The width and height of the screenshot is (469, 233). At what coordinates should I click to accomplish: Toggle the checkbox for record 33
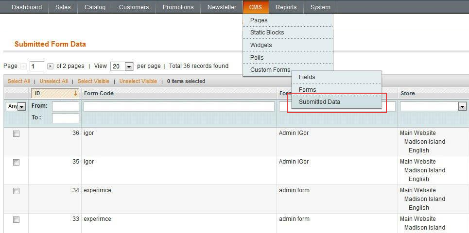coord(16,220)
